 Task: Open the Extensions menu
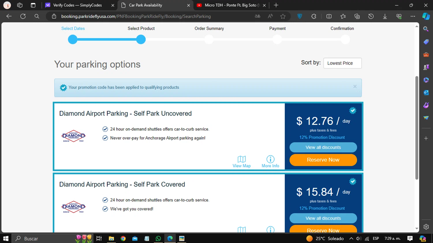point(314,16)
